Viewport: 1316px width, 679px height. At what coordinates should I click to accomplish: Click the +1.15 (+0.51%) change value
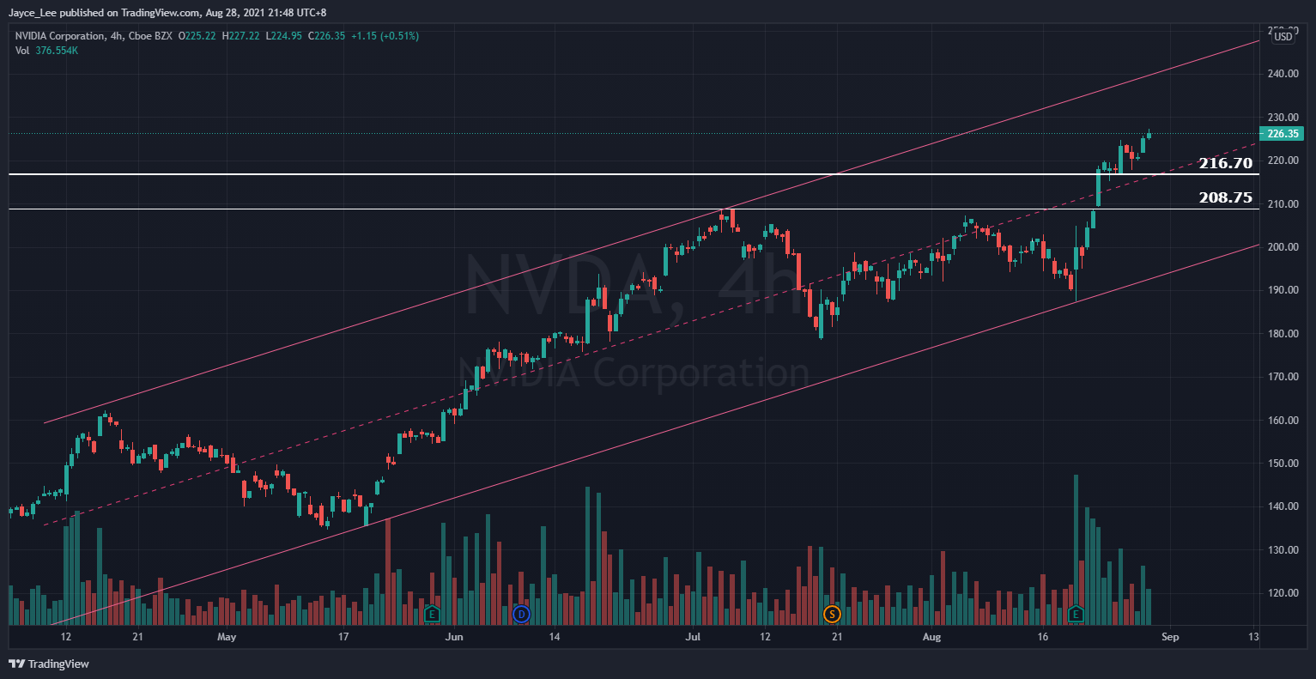385,36
